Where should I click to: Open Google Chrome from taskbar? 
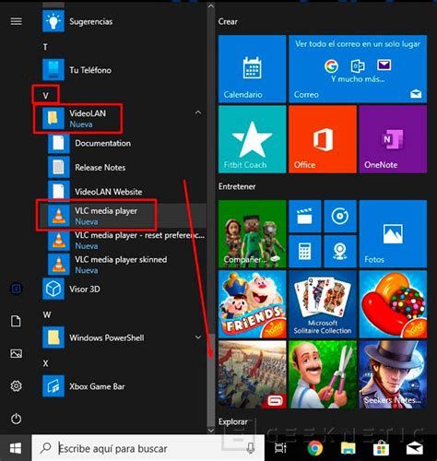pos(315,448)
